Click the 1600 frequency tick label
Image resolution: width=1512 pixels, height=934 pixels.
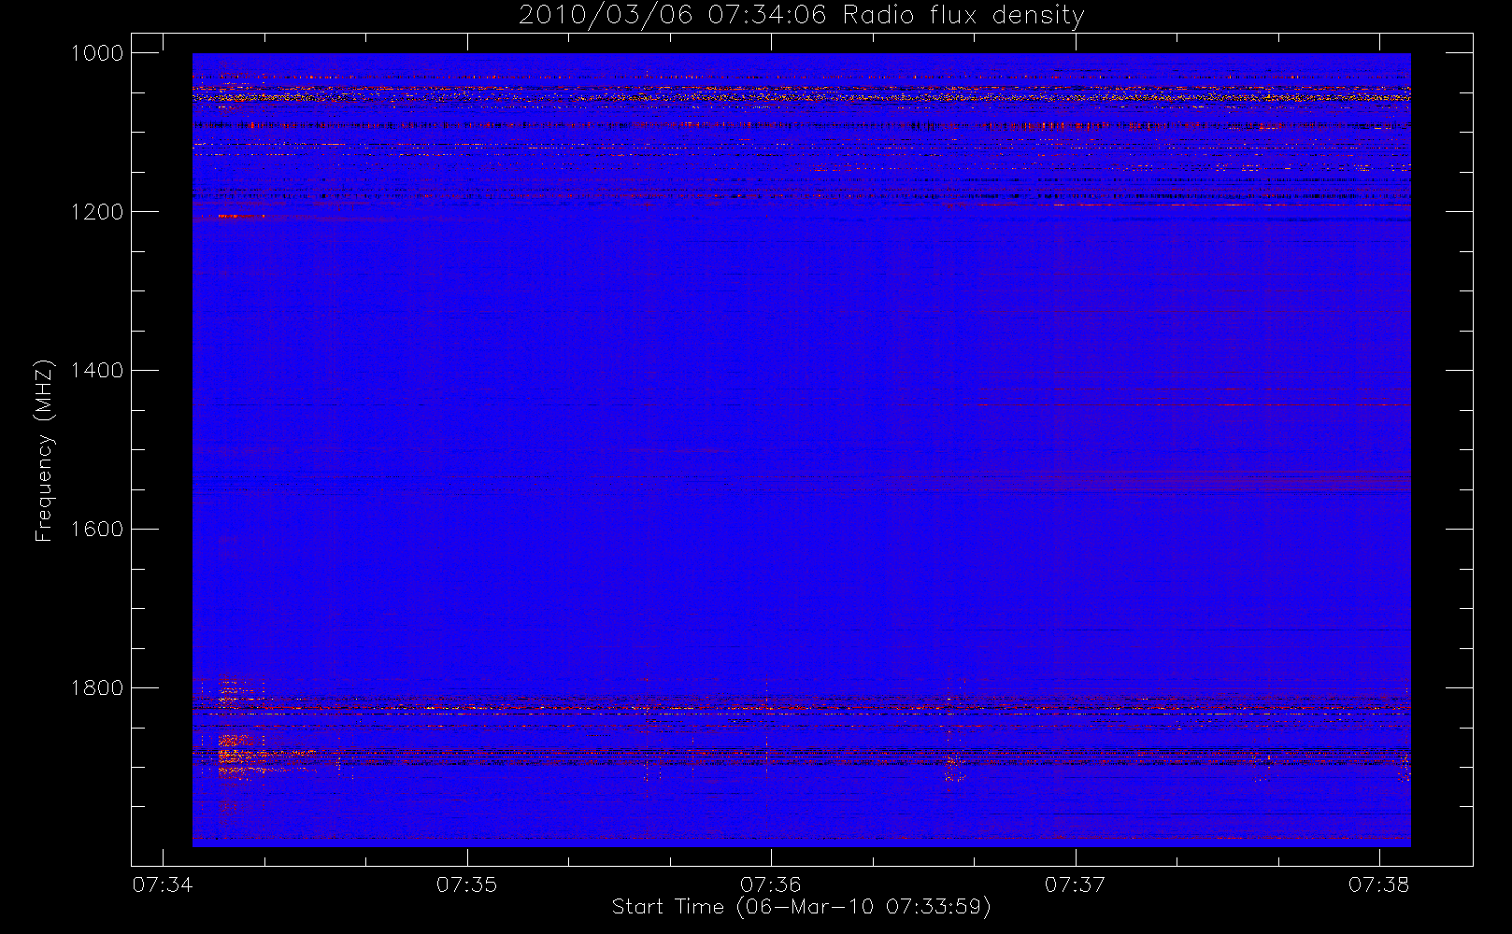click(x=97, y=530)
